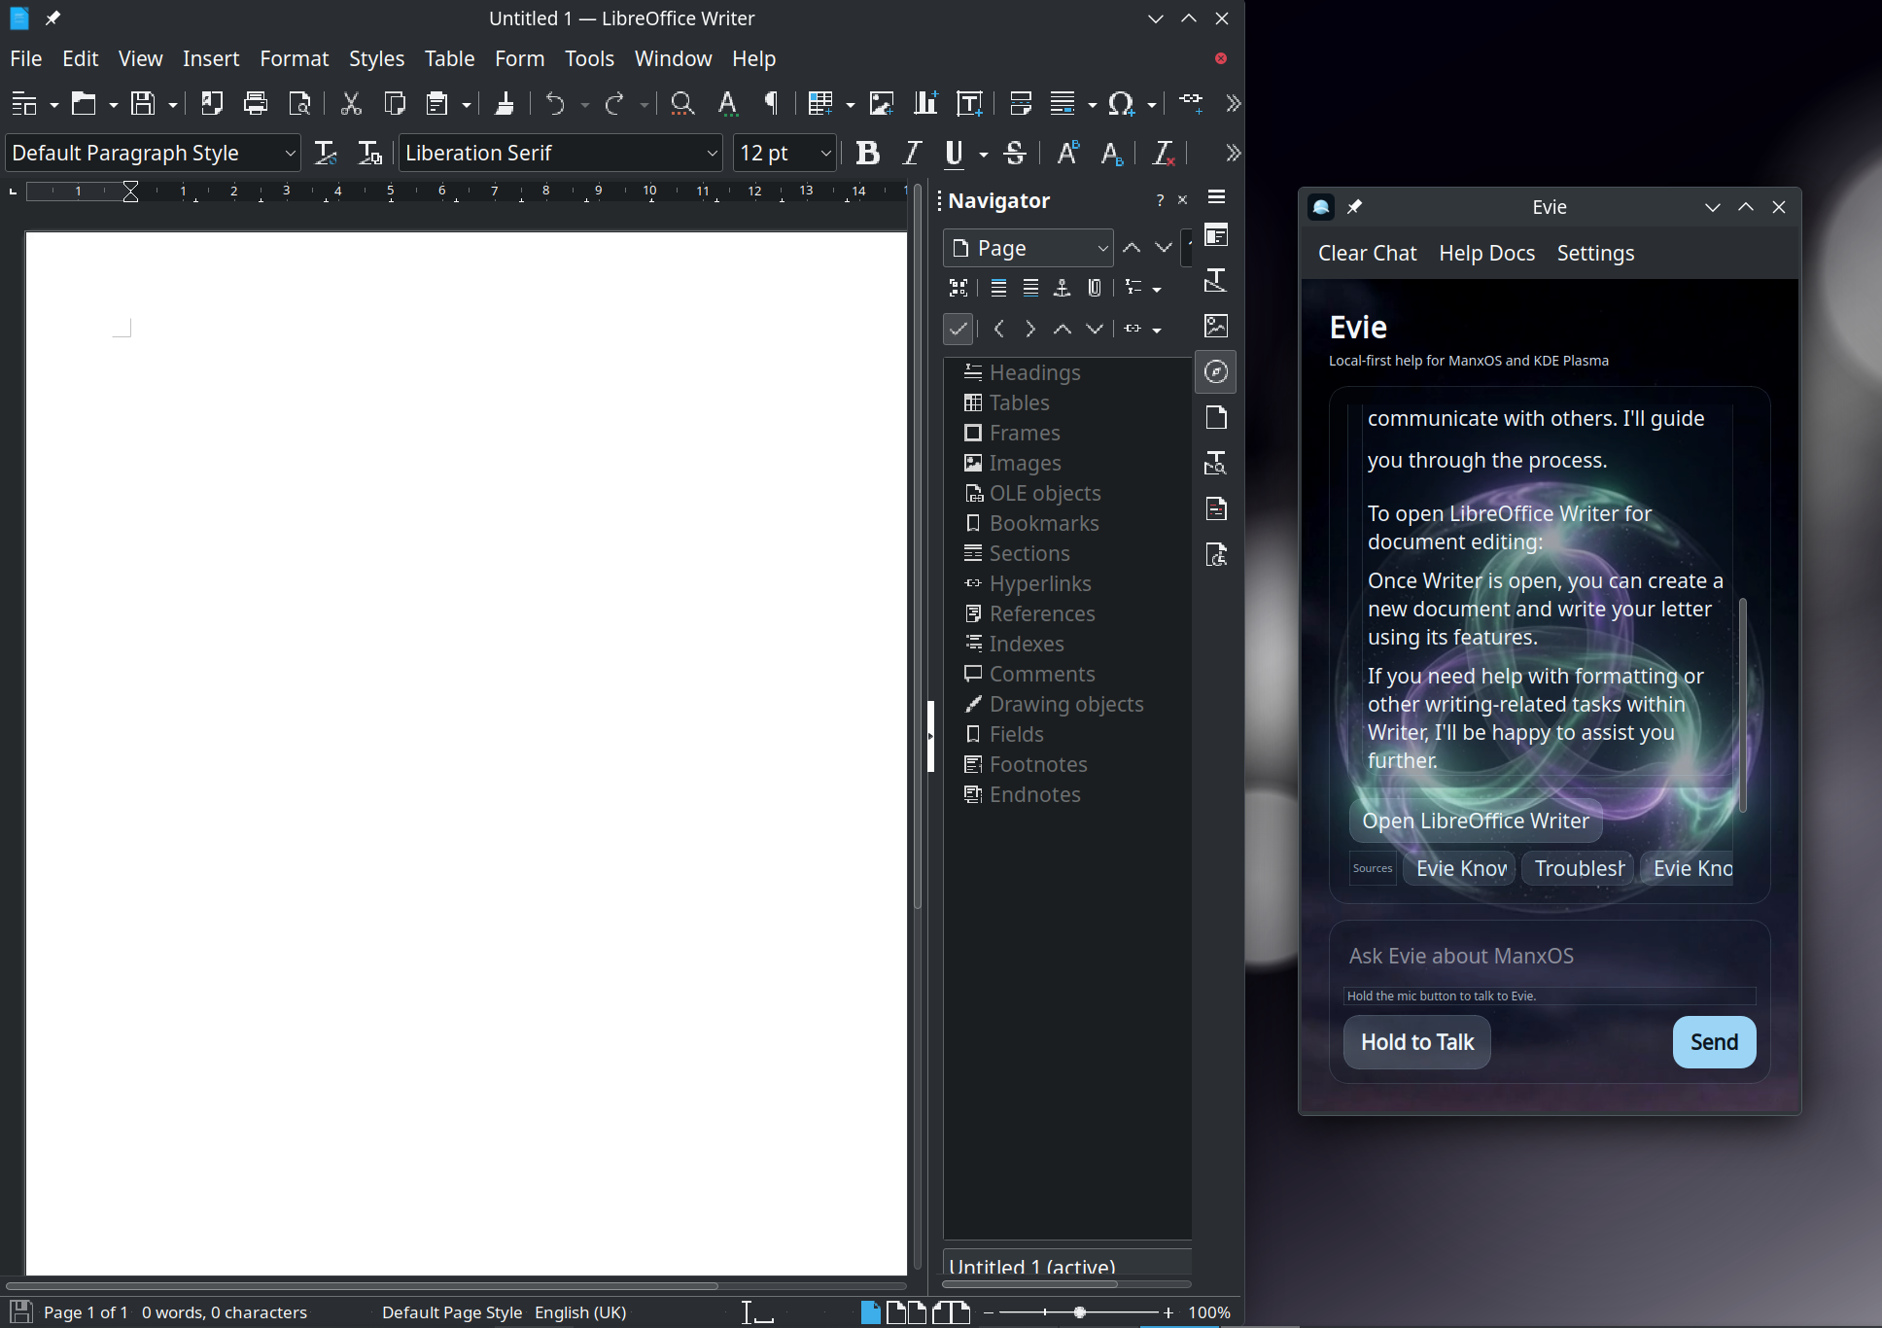Screen dimensions: 1882x1328
Task: Click New Style from Selection icon
Action: [x=370, y=153]
